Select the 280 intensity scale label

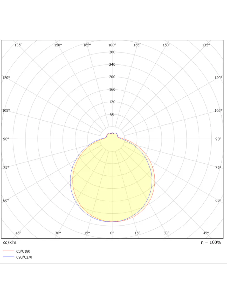pos(112,52)
